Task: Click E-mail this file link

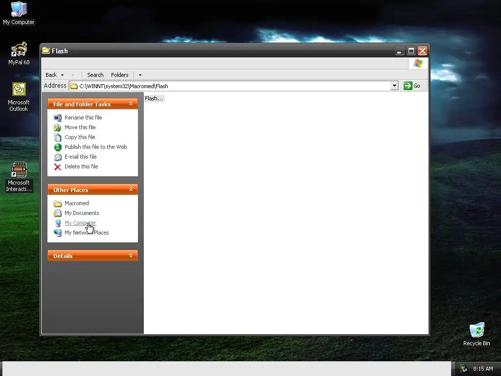Action: 81,157
